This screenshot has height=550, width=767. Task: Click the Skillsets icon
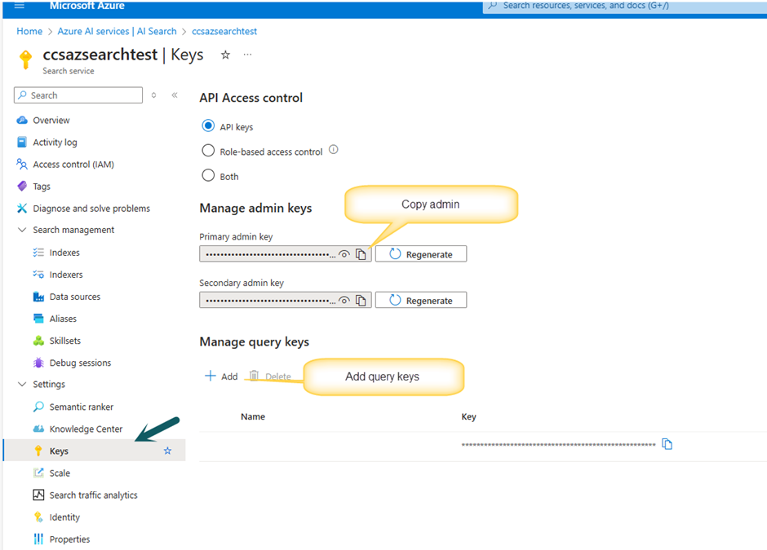tap(38, 341)
